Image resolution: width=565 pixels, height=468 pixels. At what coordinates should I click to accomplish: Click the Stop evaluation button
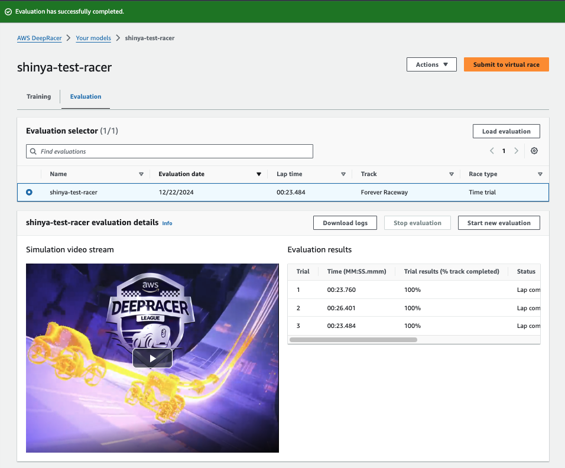417,223
